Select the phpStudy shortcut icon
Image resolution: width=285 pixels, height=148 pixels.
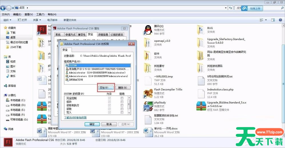click(148, 106)
